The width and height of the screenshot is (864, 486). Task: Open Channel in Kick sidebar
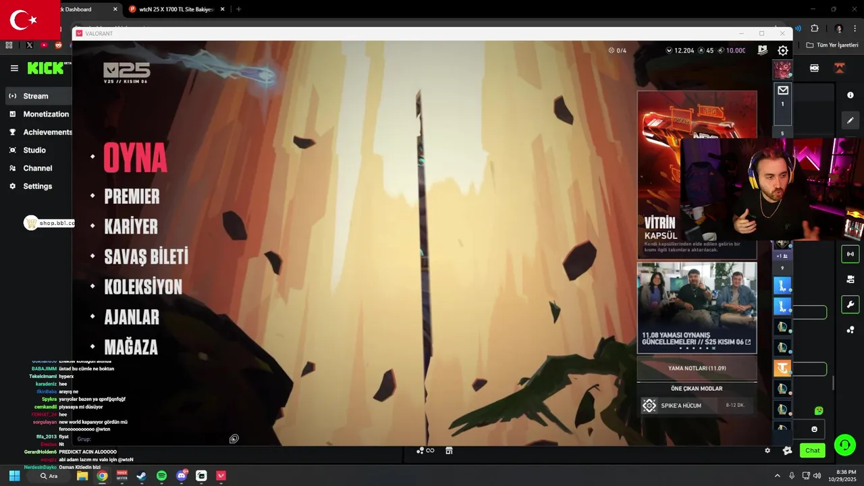coord(37,168)
